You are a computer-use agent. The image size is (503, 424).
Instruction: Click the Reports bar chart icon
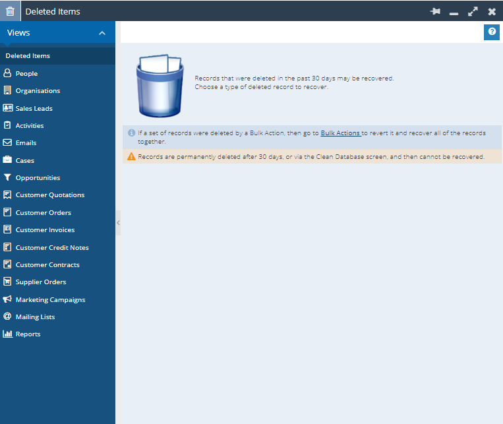click(x=7, y=334)
